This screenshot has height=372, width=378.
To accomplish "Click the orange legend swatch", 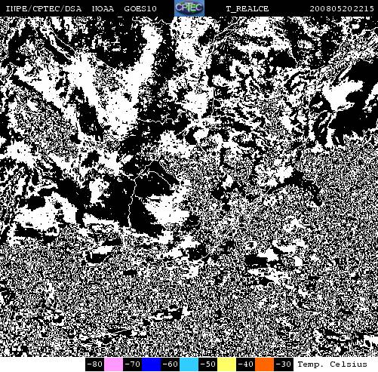I will click(264, 364).
